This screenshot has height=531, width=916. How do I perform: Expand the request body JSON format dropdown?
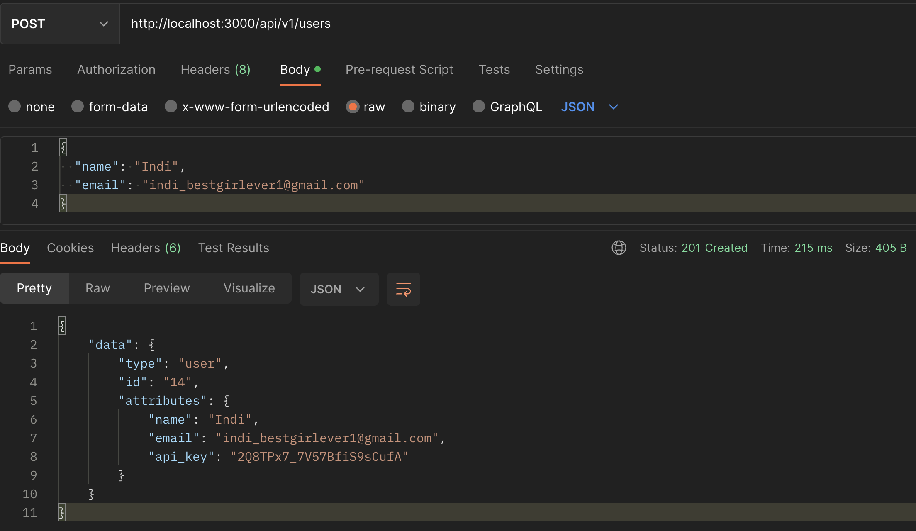click(x=590, y=107)
